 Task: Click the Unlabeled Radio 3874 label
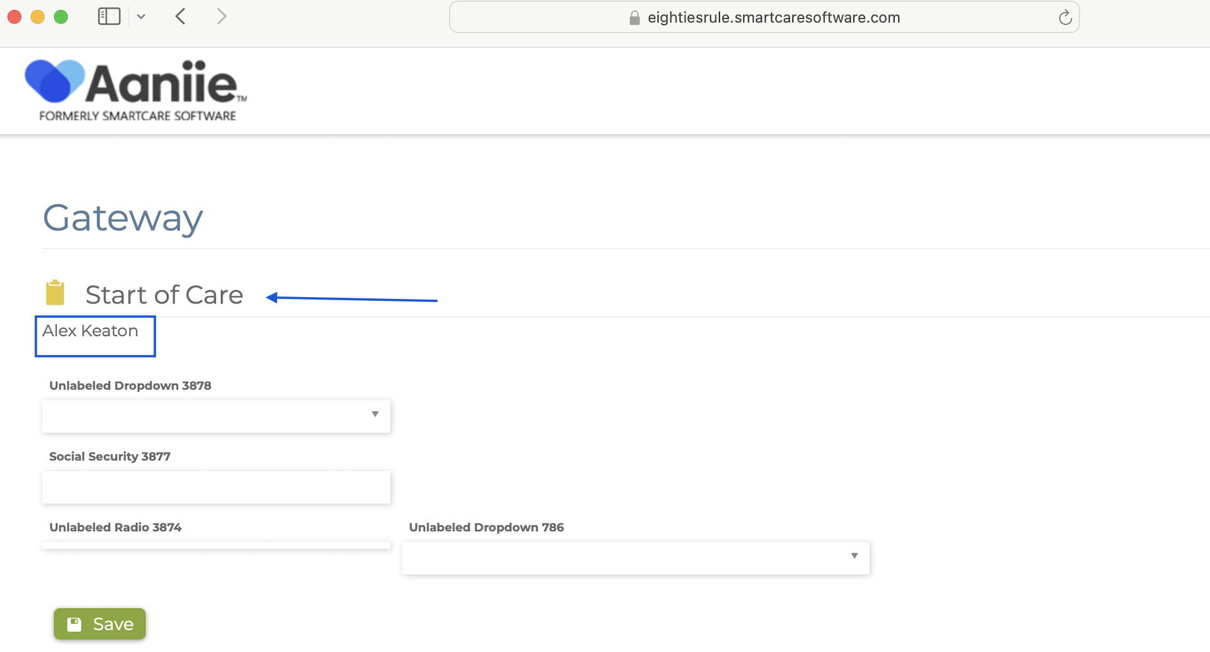pos(115,527)
